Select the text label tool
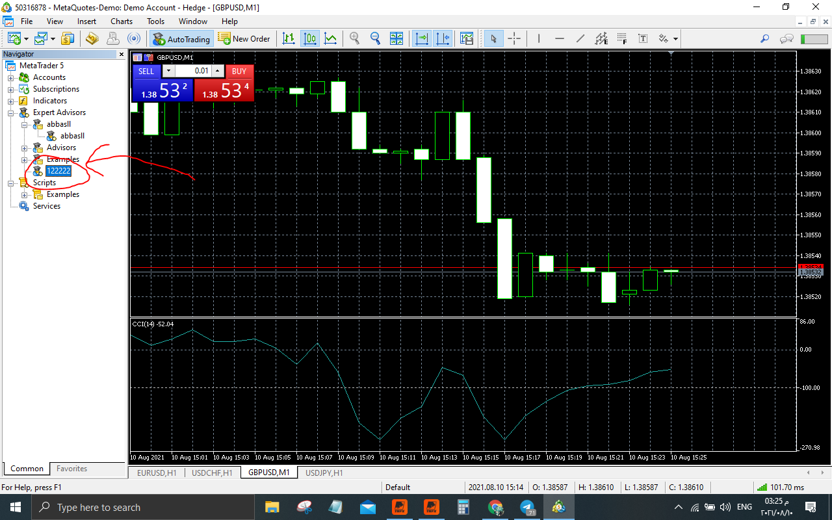 [x=643, y=39]
